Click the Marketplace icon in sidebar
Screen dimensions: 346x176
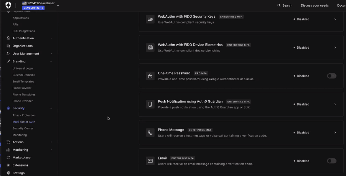(8, 158)
